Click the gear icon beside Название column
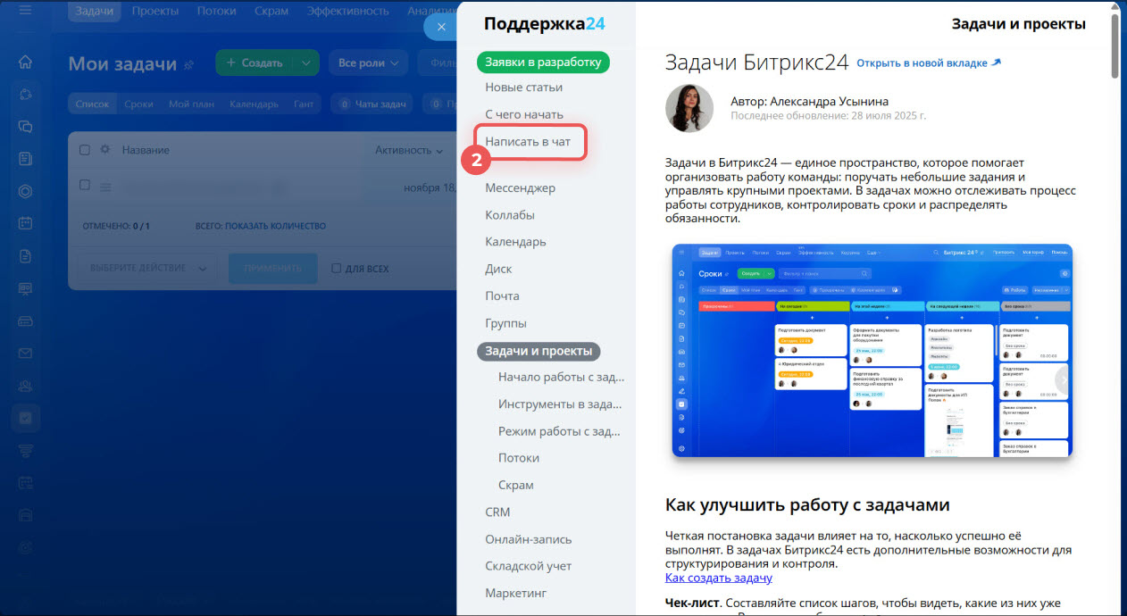The height and width of the screenshot is (616, 1127). pyautogui.click(x=105, y=150)
